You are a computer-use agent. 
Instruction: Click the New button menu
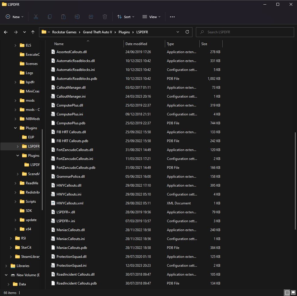click(15, 17)
